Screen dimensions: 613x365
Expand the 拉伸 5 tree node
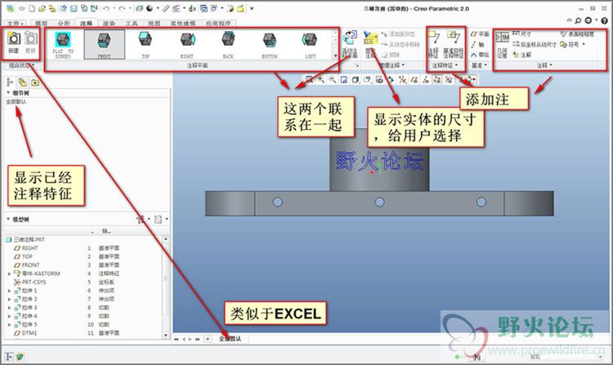click(9, 325)
